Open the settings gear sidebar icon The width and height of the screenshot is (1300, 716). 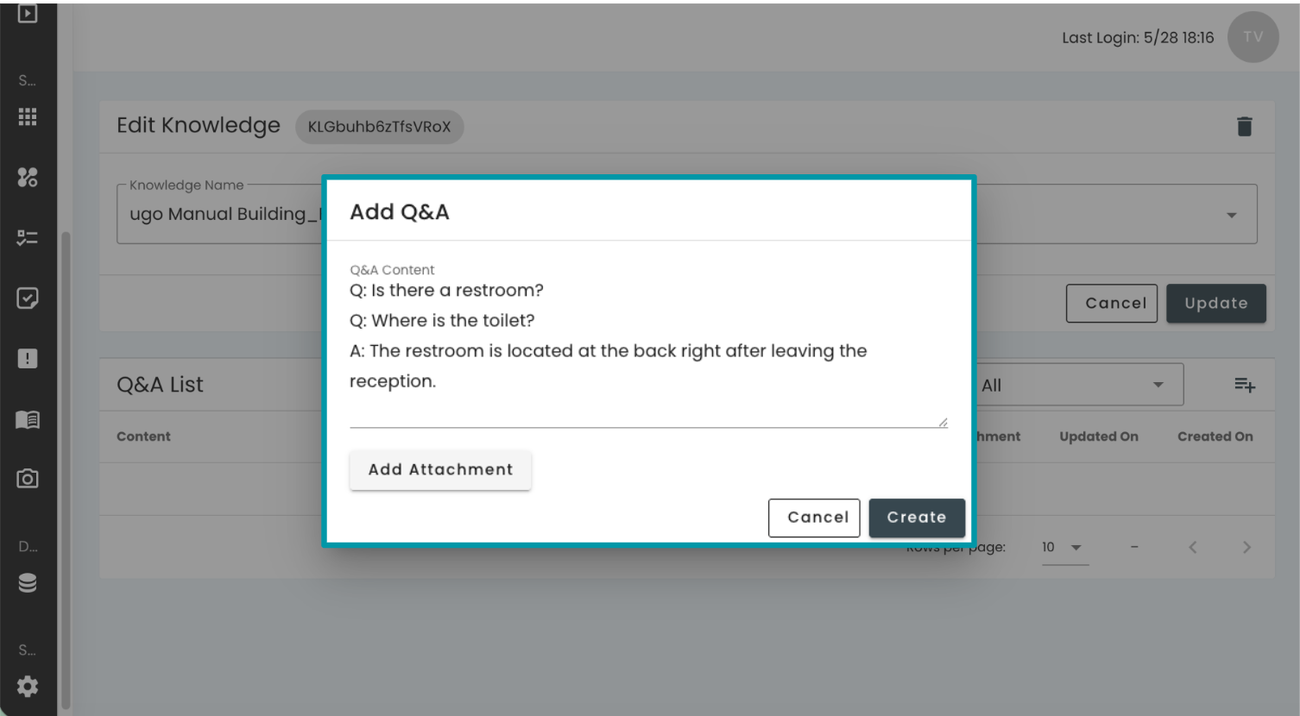click(x=28, y=687)
